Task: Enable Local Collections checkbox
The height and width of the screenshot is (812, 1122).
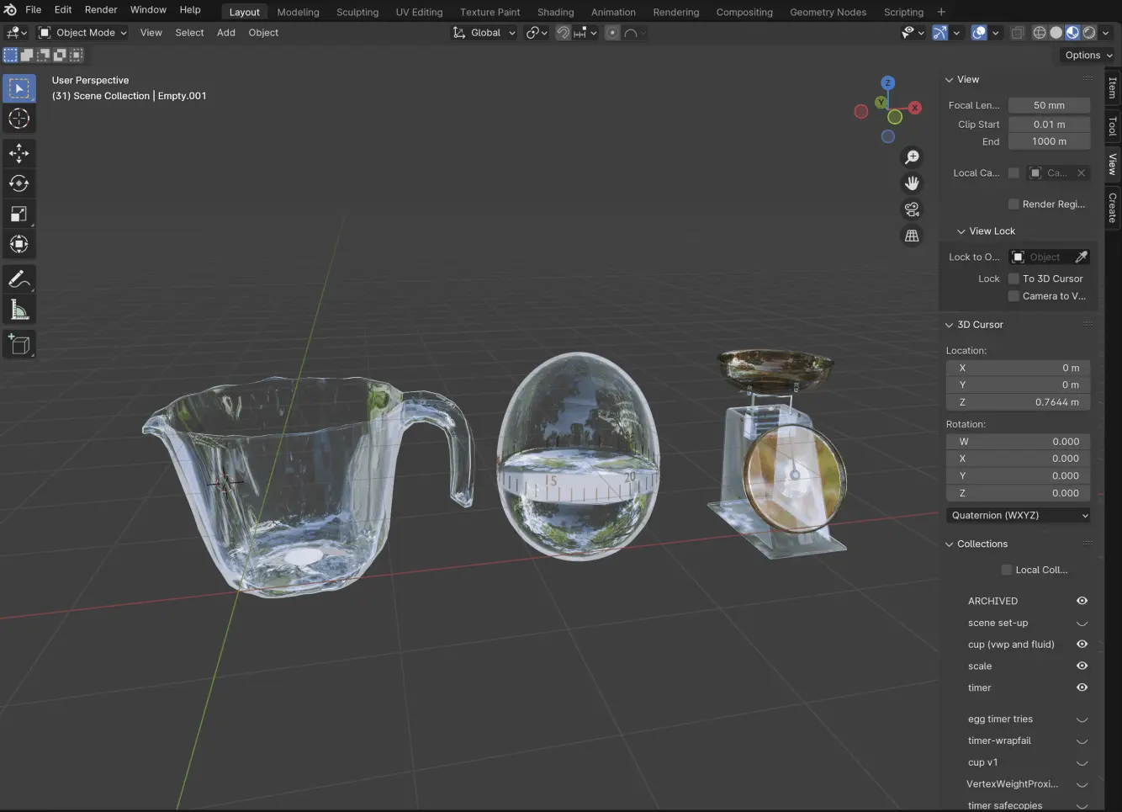Action: click(x=1007, y=570)
